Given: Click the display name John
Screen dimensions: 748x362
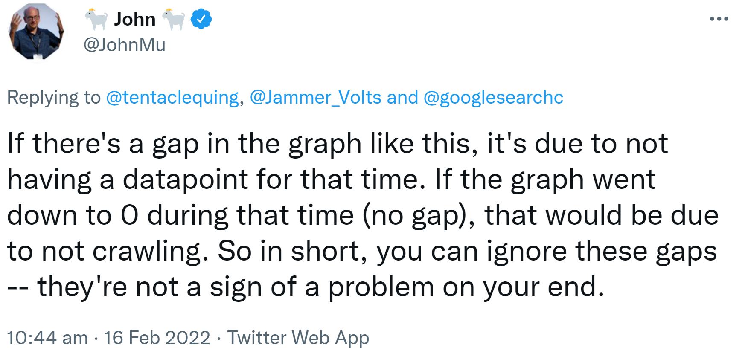Looking at the screenshot, I should (135, 18).
